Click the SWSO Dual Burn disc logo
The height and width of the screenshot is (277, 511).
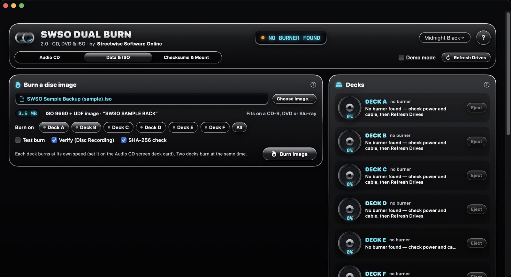(25, 38)
